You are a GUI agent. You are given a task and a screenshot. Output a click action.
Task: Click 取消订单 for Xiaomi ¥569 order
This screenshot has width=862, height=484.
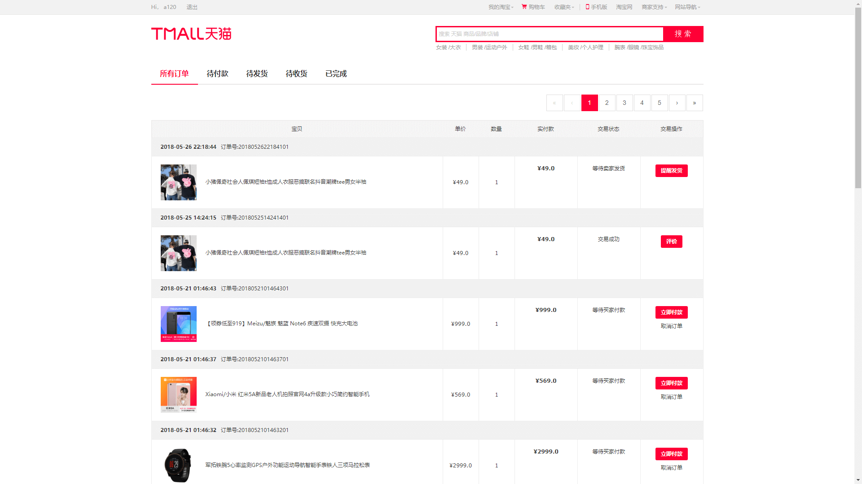(x=672, y=397)
